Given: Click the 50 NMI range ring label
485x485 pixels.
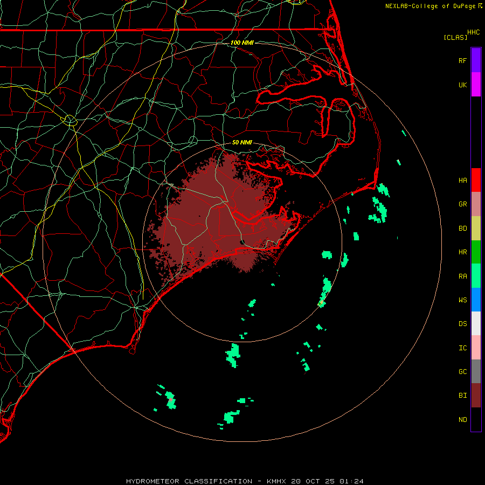Looking at the screenshot, I should pyautogui.click(x=242, y=142).
